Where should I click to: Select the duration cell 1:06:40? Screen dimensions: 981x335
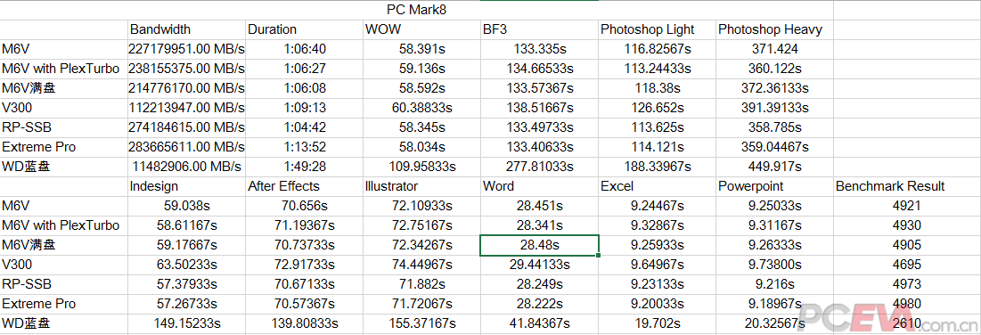pos(304,49)
